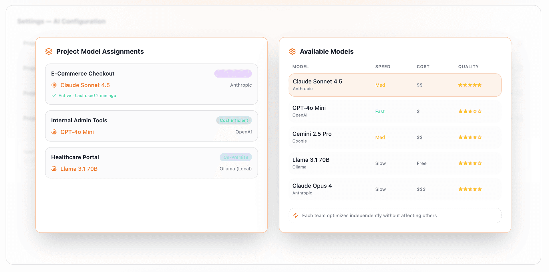Select GPT-4o Mini under Internal Admin Tools
Image resolution: width=549 pixels, height=272 pixels.
[x=77, y=132]
